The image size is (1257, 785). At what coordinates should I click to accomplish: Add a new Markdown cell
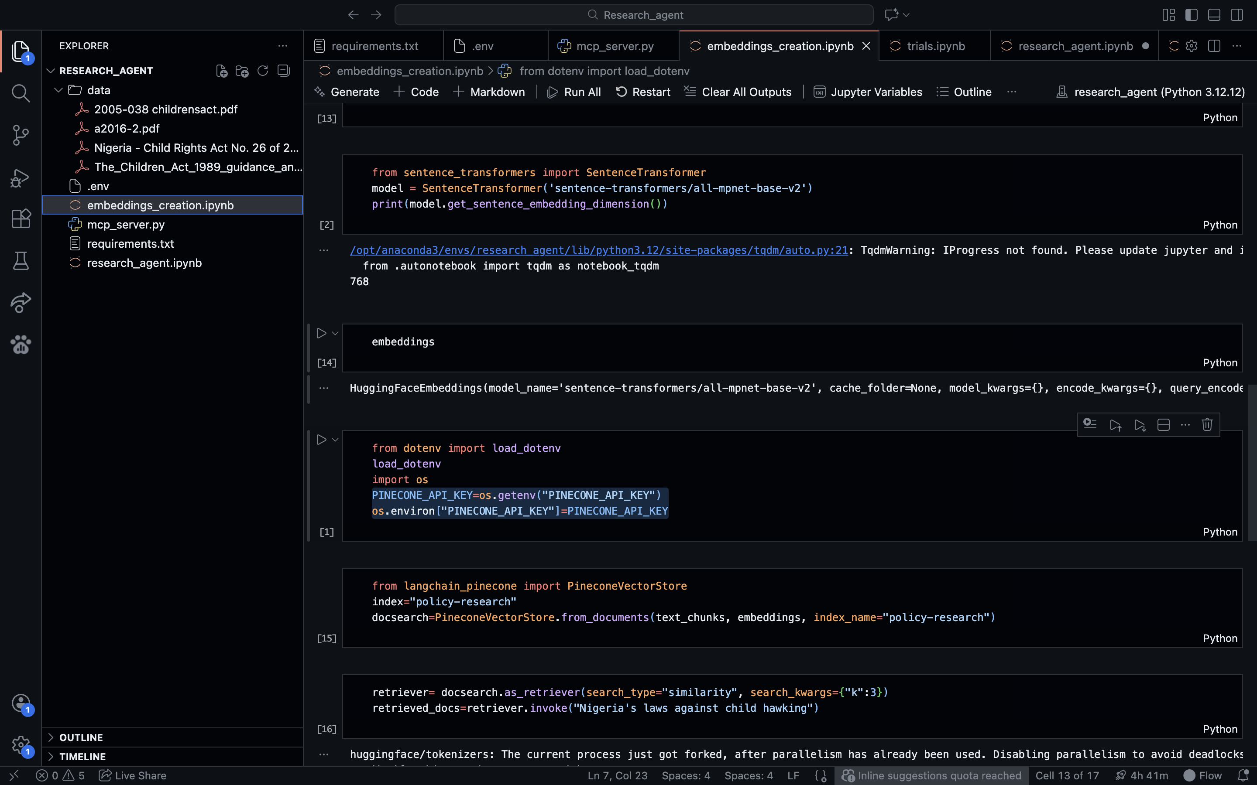pyautogui.click(x=489, y=92)
